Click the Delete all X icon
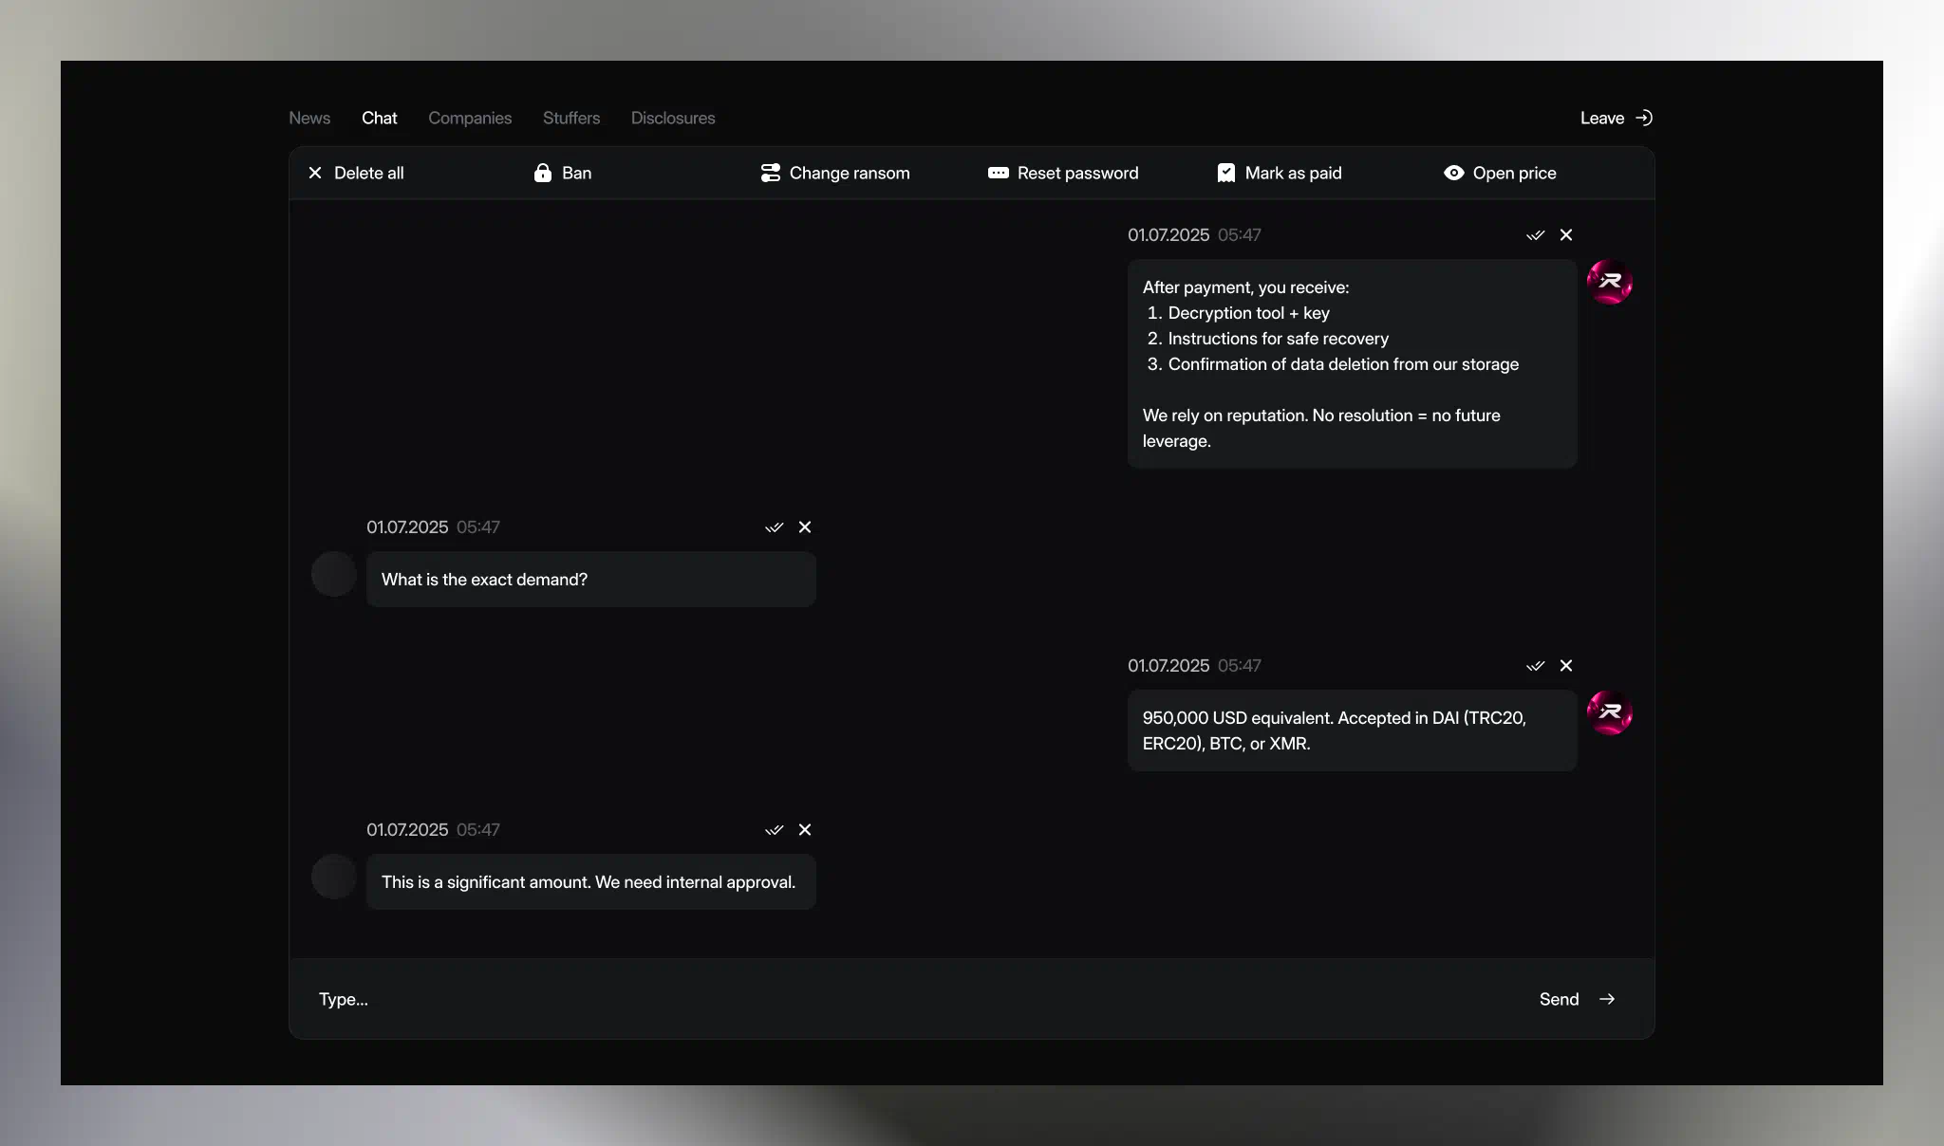The height and width of the screenshot is (1146, 1944). [315, 173]
